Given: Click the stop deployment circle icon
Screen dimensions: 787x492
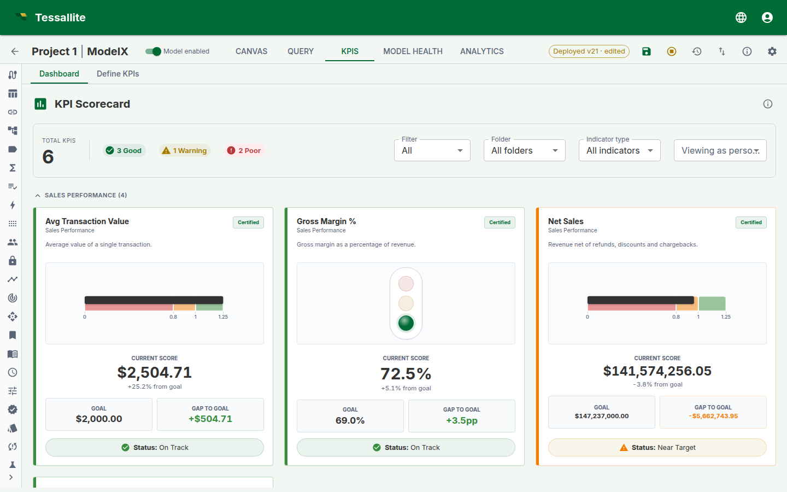Looking at the screenshot, I should click(672, 51).
